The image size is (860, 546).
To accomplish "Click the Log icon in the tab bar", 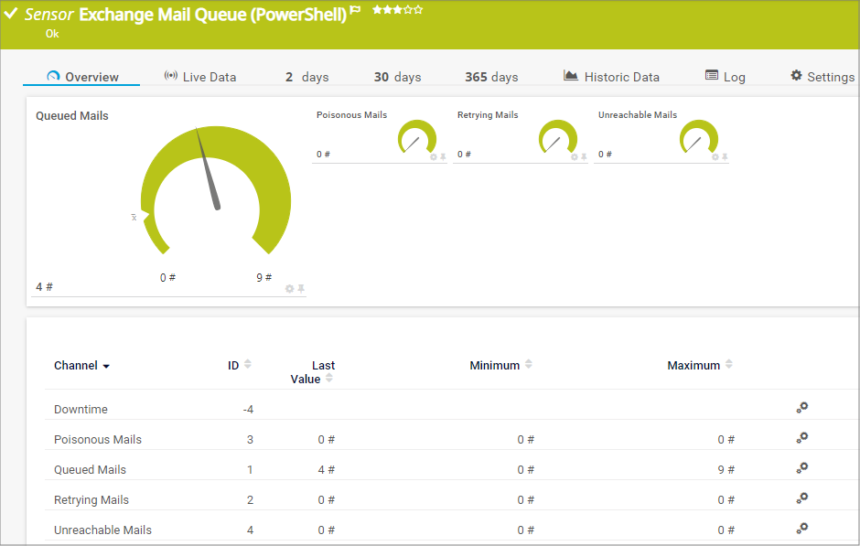I will [712, 76].
